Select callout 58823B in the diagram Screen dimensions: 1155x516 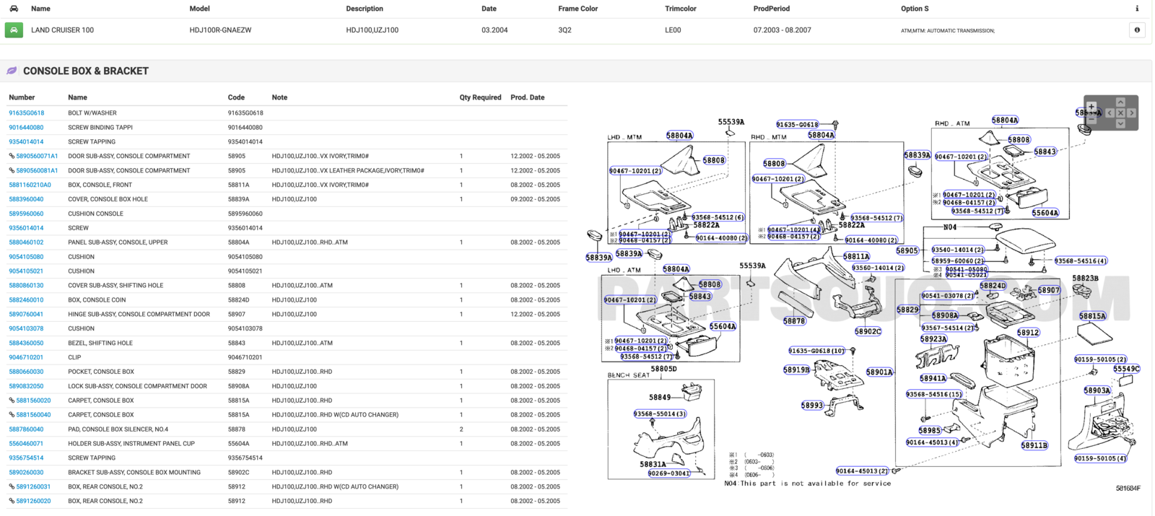pos(1085,278)
